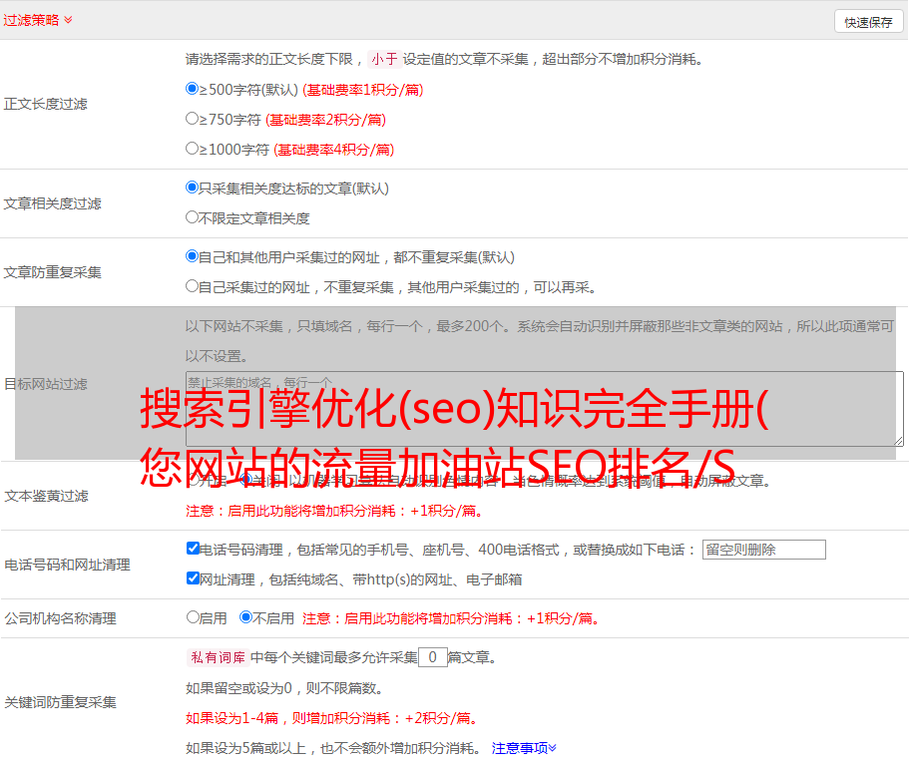Click the 留空则删除 replacement phone field
The height and width of the screenshot is (766, 910).
pos(763,550)
